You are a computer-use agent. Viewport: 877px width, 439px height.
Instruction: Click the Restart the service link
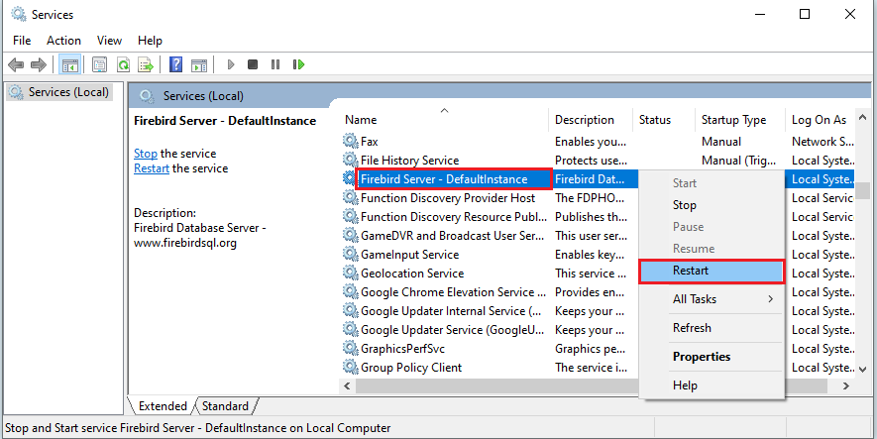pyautogui.click(x=152, y=168)
